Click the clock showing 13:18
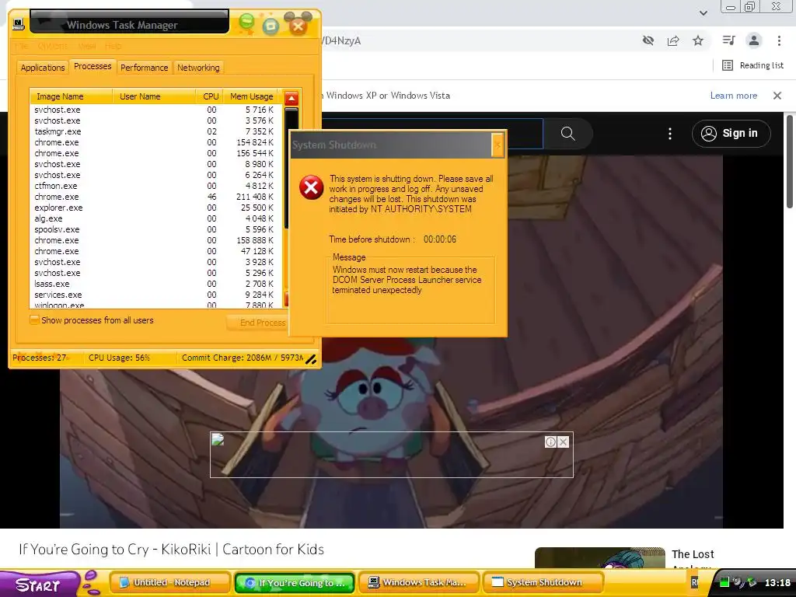Screen dimensions: 796x597 coord(777,583)
